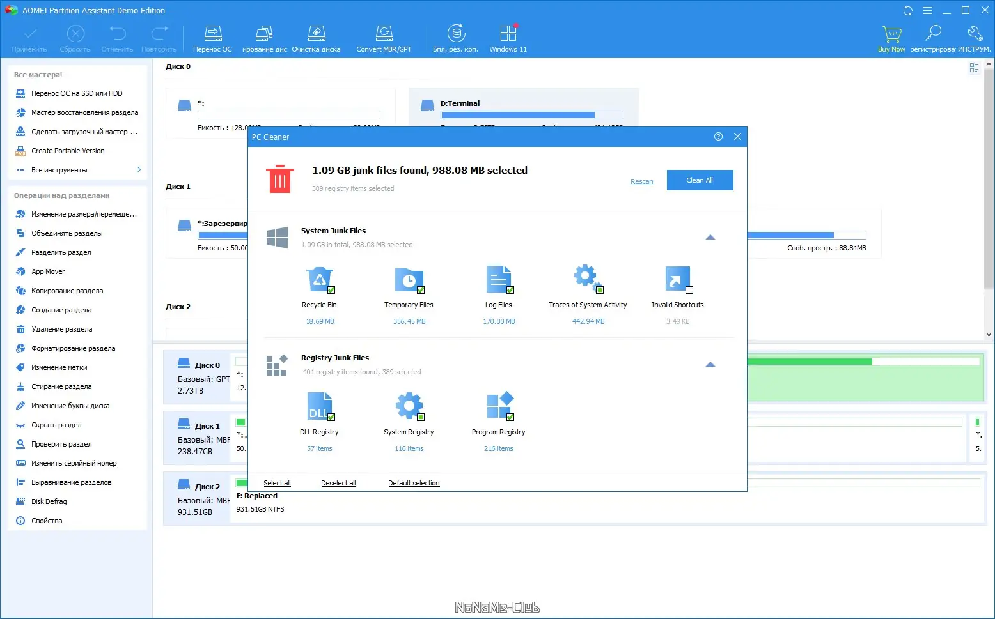
Task: Click the Buy Now cart icon
Action: click(x=891, y=39)
